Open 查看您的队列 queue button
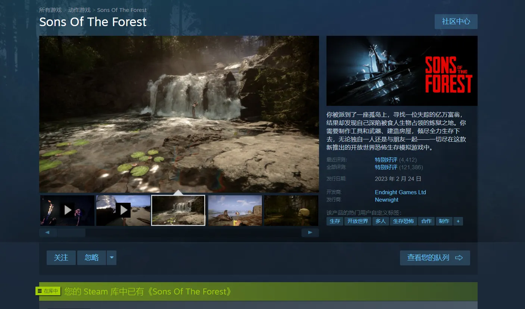Image resolution: width=525 pixels, height=309 pixels. (x=435, y=258)
